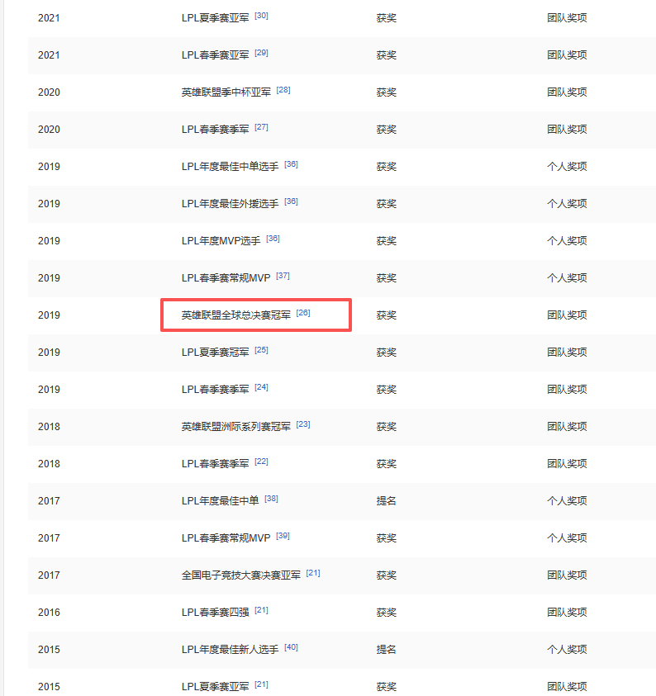Click LPL春季赛常规MVP in the 2017 row
Image resolution: width=656 pixels, height=696 pixels.
pos(226,538)
